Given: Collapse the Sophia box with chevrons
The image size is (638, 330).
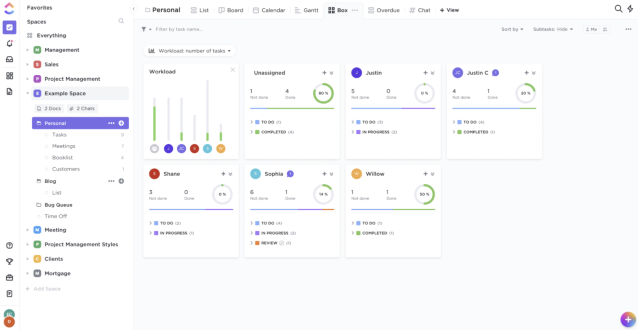Looking at the screenshot, I should [x=331, y=174].
